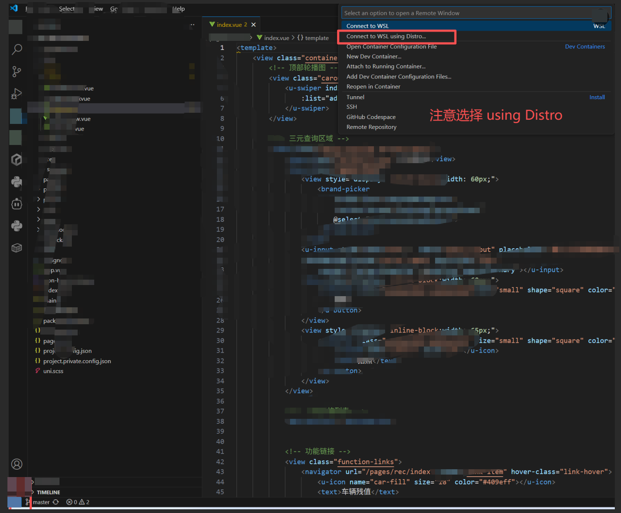Viewport: 621px width, 513px height.
Task: Click the master branch indicator
Action: pyautogui.click(x=38, y=502)
